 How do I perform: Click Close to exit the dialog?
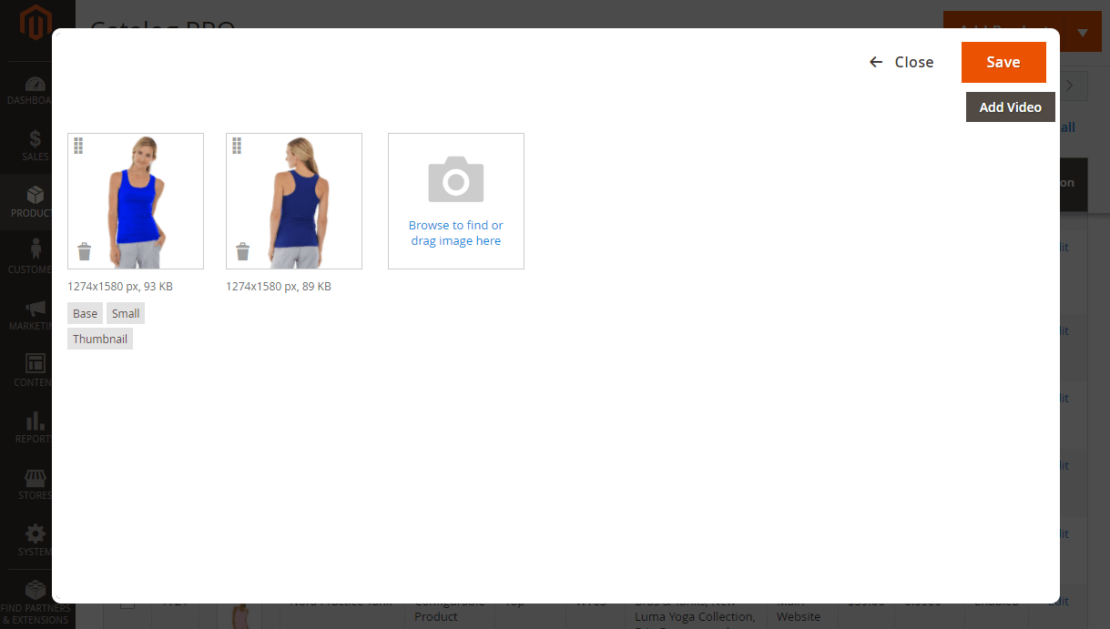[x=901, y=62]
